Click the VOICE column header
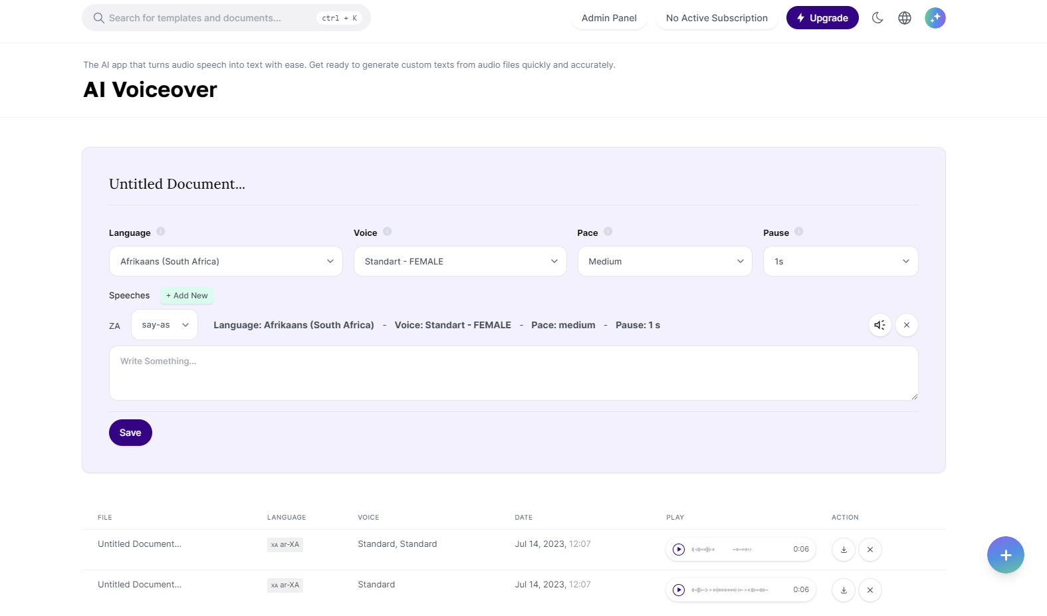The width and height of the screenshot is (1047, 616). (x=368, y=517)
